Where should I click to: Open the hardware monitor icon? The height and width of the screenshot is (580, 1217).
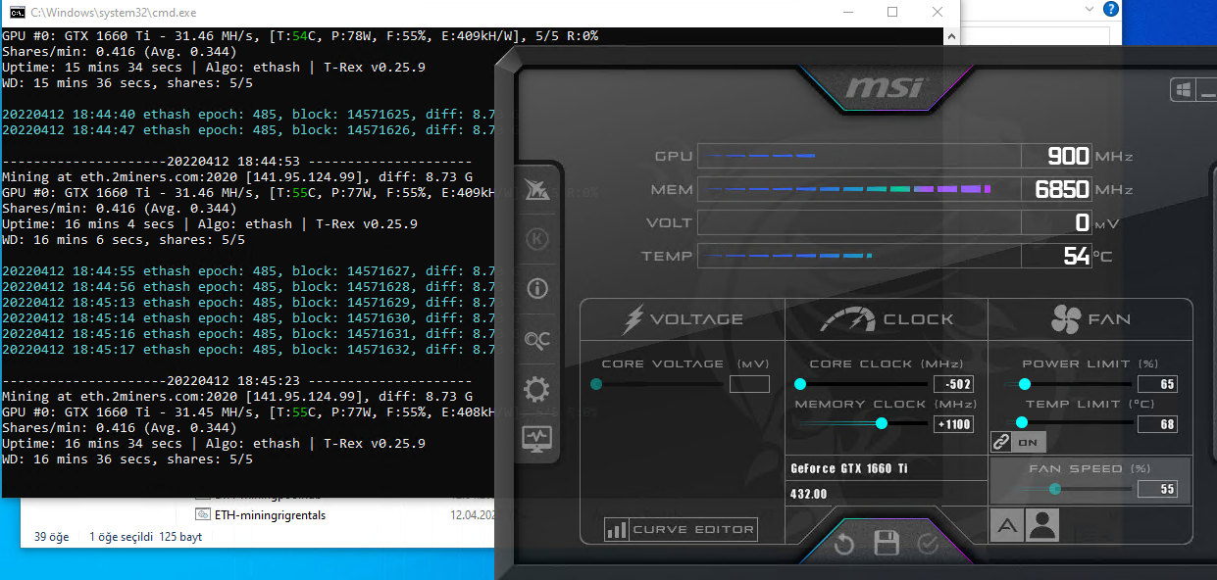(537, 438)
